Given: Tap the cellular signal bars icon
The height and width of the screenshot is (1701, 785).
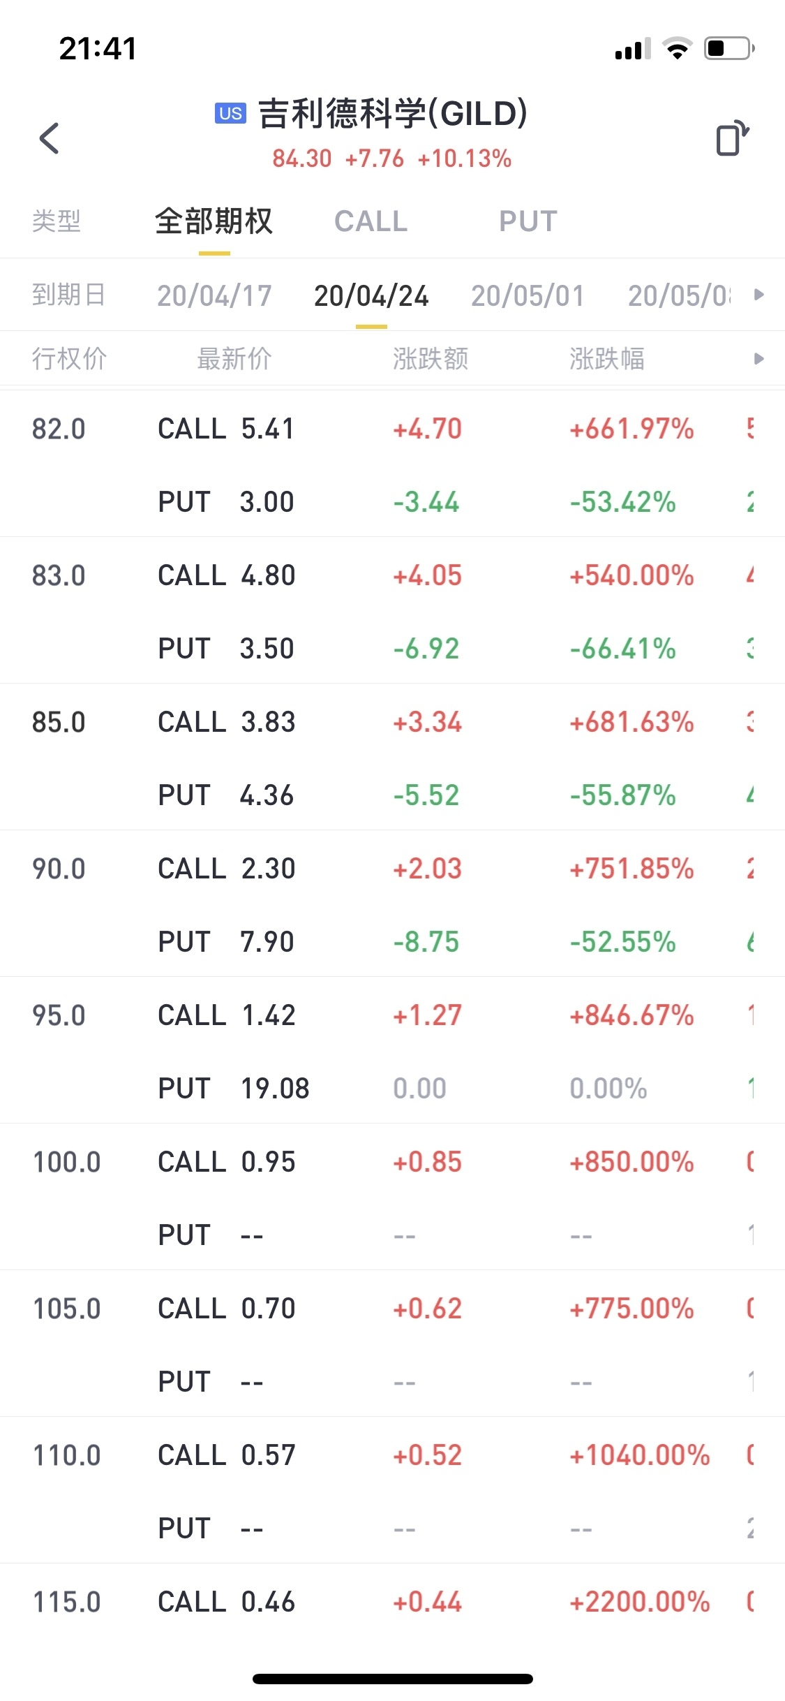Looking at the screenshot, I should pos(632,49).
